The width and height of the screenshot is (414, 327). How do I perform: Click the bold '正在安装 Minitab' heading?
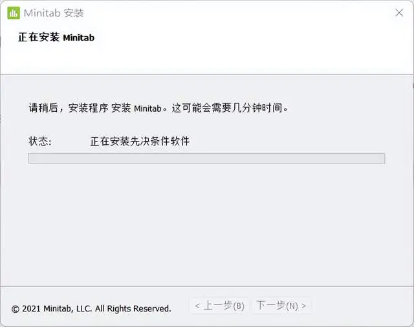[x=56, y=37]
